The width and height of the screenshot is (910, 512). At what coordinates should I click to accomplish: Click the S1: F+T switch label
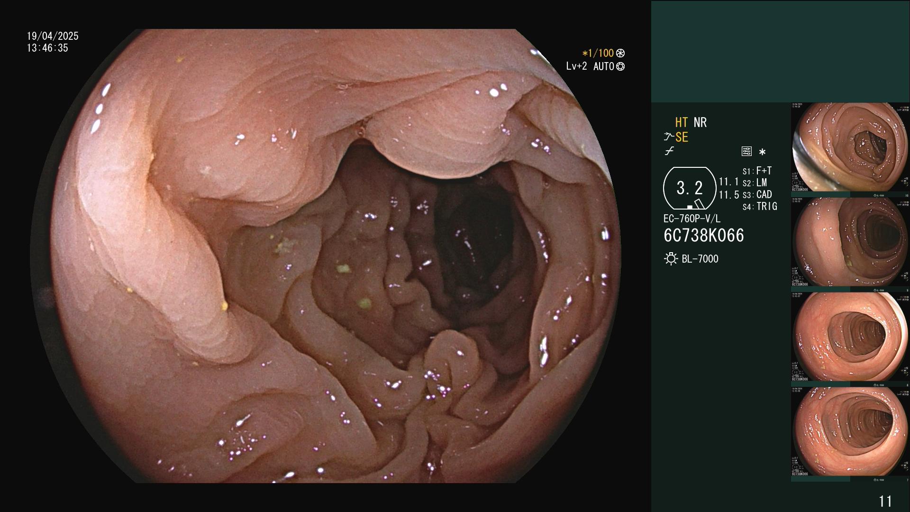757,171
